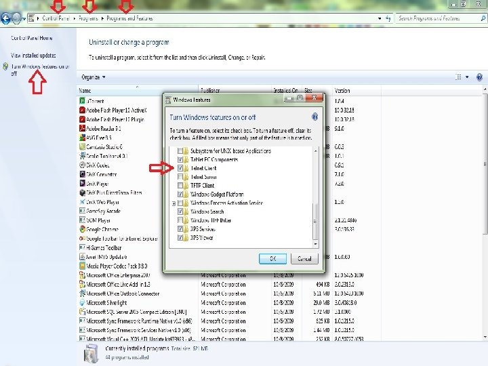The image size is (488, 366).
Task: Click the search magnifier icon
Action: (483, 18)
